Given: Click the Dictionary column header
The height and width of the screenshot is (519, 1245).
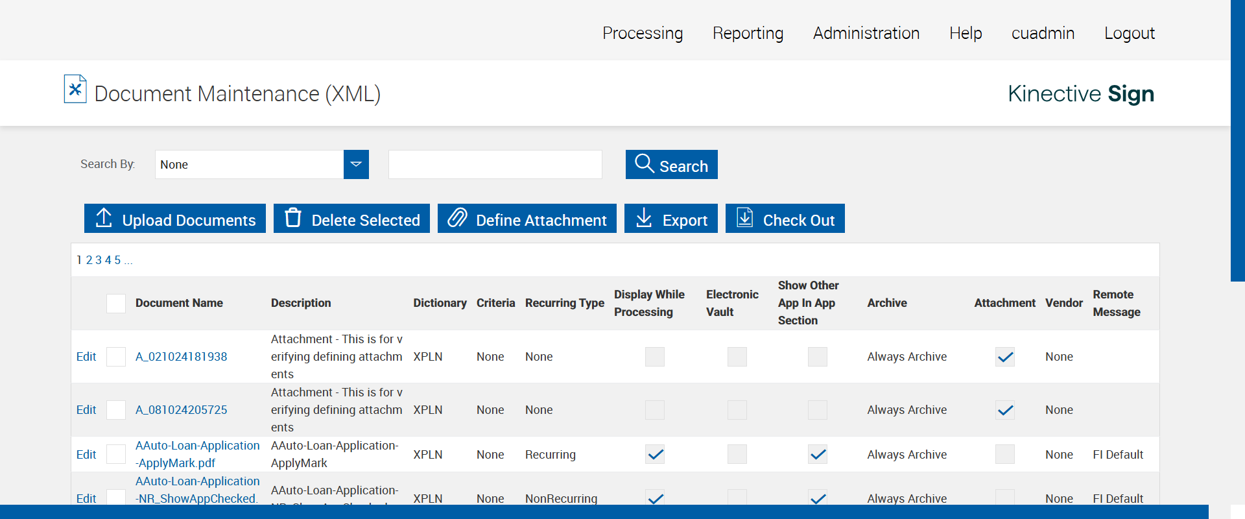Looking at the screenshot, I should [x=440, y=303].
